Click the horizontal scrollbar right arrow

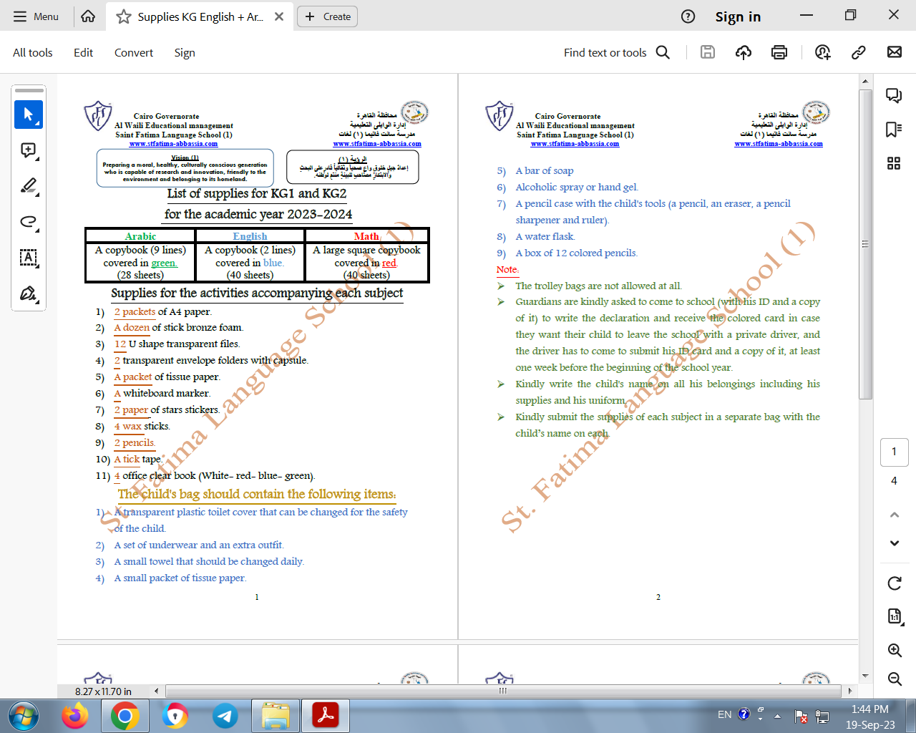849,691
